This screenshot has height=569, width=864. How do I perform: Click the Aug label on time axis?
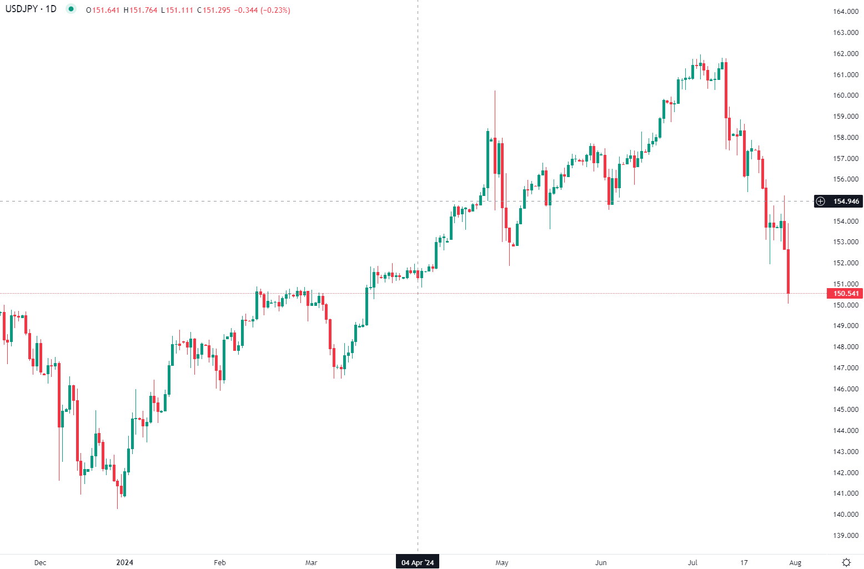pos(795,562)
